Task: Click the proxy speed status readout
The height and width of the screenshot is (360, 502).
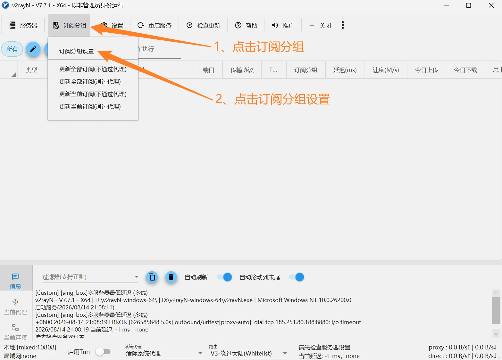Action: click(x=463, y=347)
